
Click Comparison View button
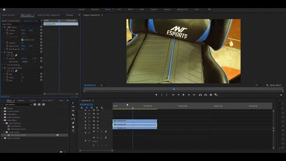[x=216, y=95]
